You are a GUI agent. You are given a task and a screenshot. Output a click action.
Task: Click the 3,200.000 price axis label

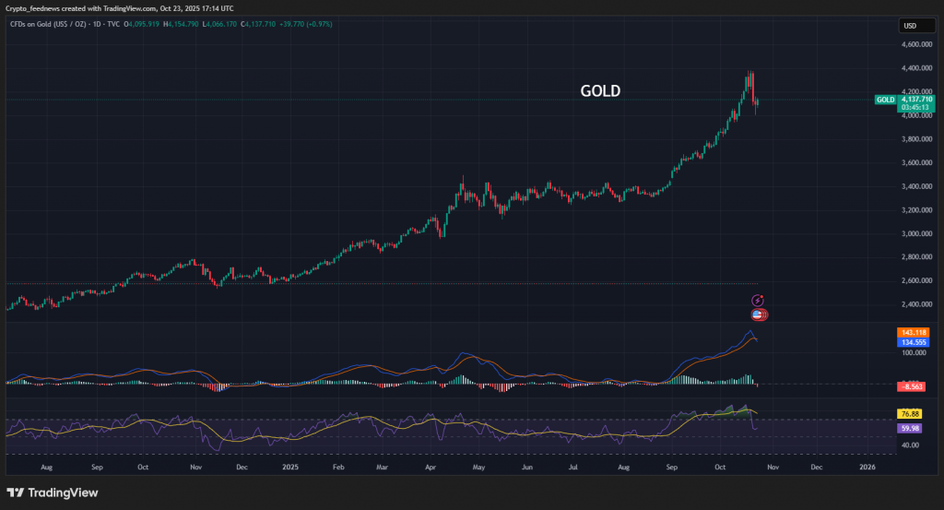[x=916, y=210]
